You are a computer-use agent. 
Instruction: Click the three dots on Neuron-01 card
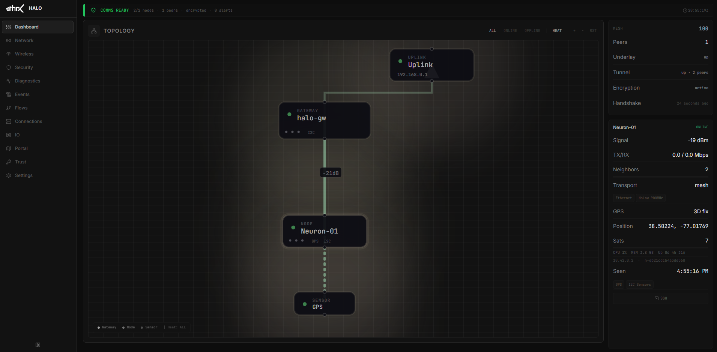[296, 241]
